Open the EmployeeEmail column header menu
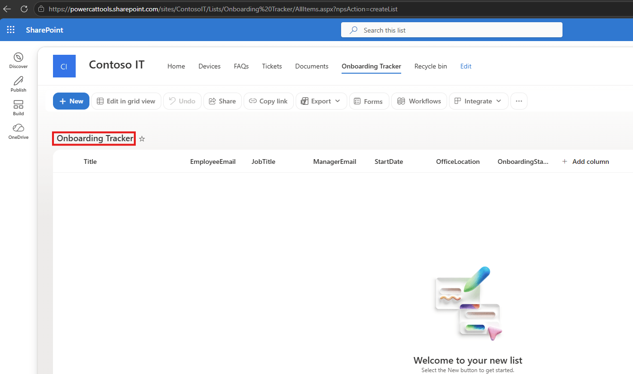This screenshot has height=374, width=633. [x=213, y=161]
